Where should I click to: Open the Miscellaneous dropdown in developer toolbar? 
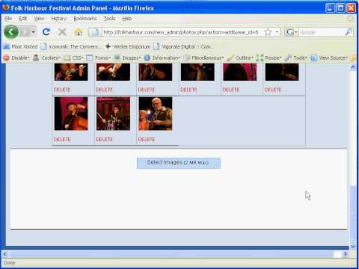(x=207, y=58)
